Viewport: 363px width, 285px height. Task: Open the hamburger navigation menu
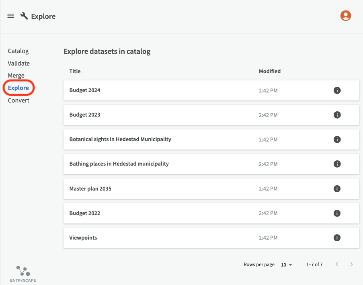10,16
